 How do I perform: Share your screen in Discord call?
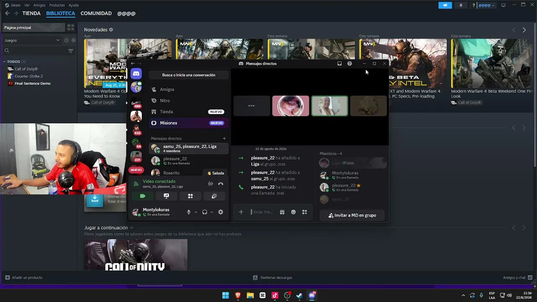(x=167, y=196)
